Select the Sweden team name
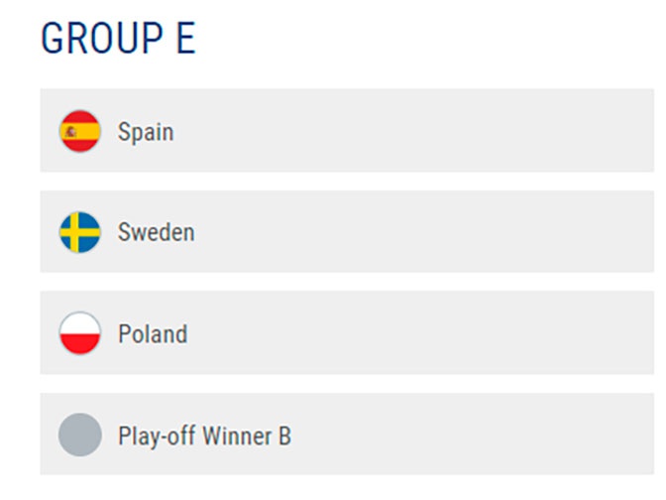This screenshot has height=500, width=666. pyautogui.click(x=156, y=232)
